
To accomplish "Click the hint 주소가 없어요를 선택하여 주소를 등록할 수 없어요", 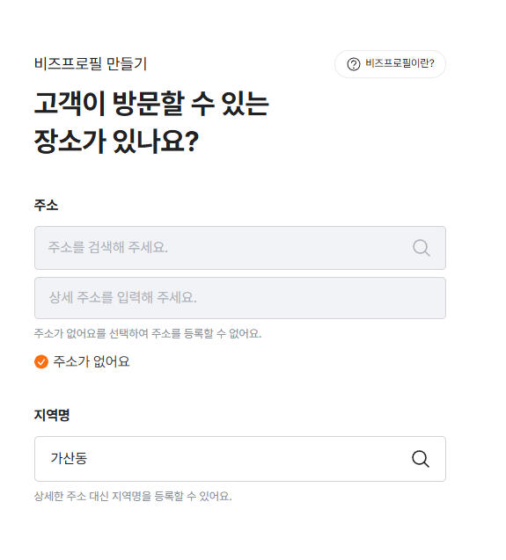I will pos(148,333).
